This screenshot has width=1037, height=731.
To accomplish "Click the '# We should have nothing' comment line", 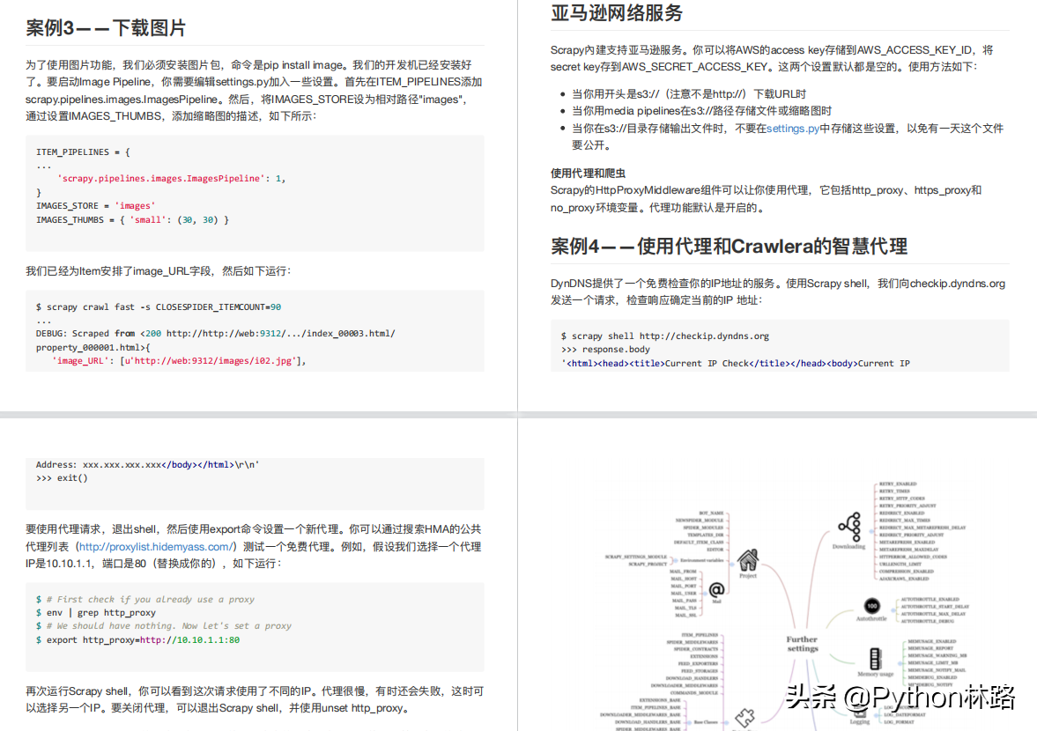I will pos(163,626).
